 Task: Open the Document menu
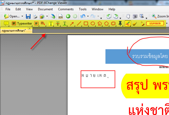click(45, 9)
